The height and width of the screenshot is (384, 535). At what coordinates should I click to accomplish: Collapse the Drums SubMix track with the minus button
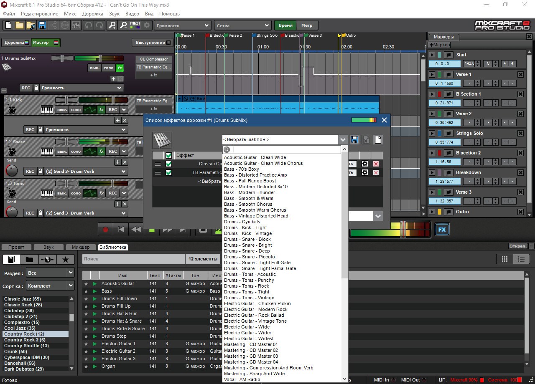click(x=4, y=91)
